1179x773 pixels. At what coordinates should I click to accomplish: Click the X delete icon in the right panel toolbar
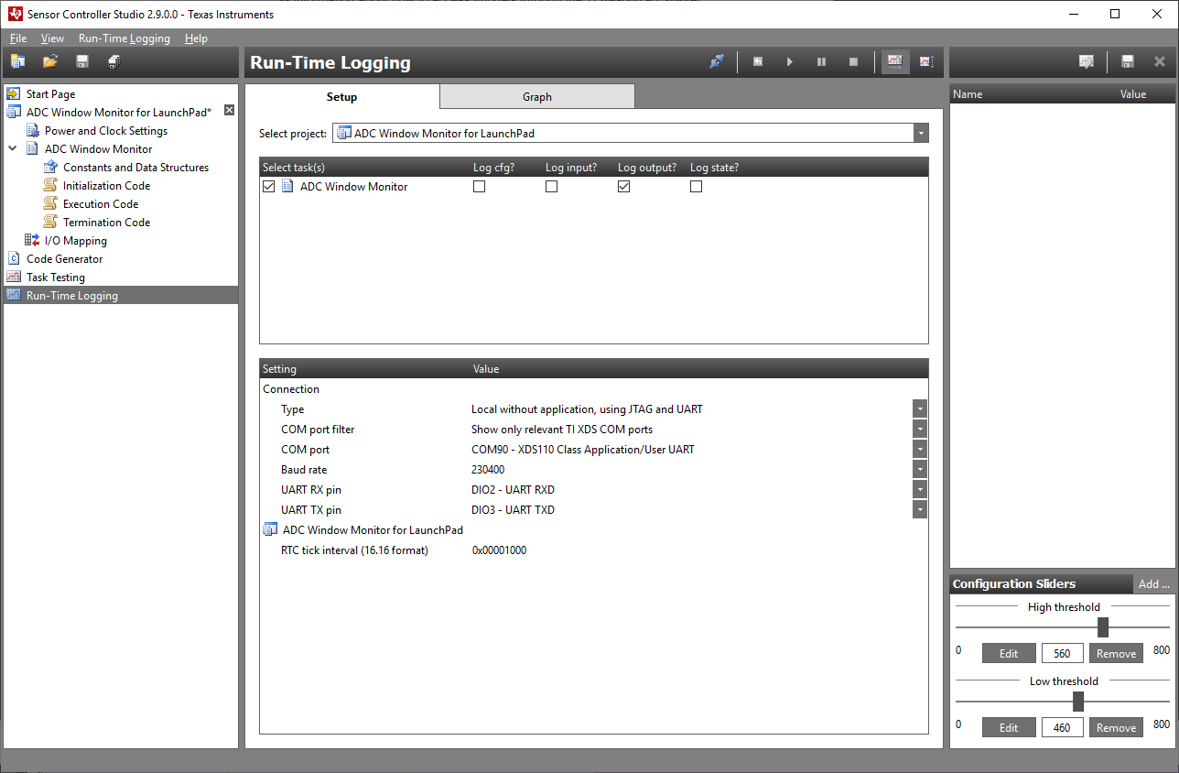point(1160,61)
